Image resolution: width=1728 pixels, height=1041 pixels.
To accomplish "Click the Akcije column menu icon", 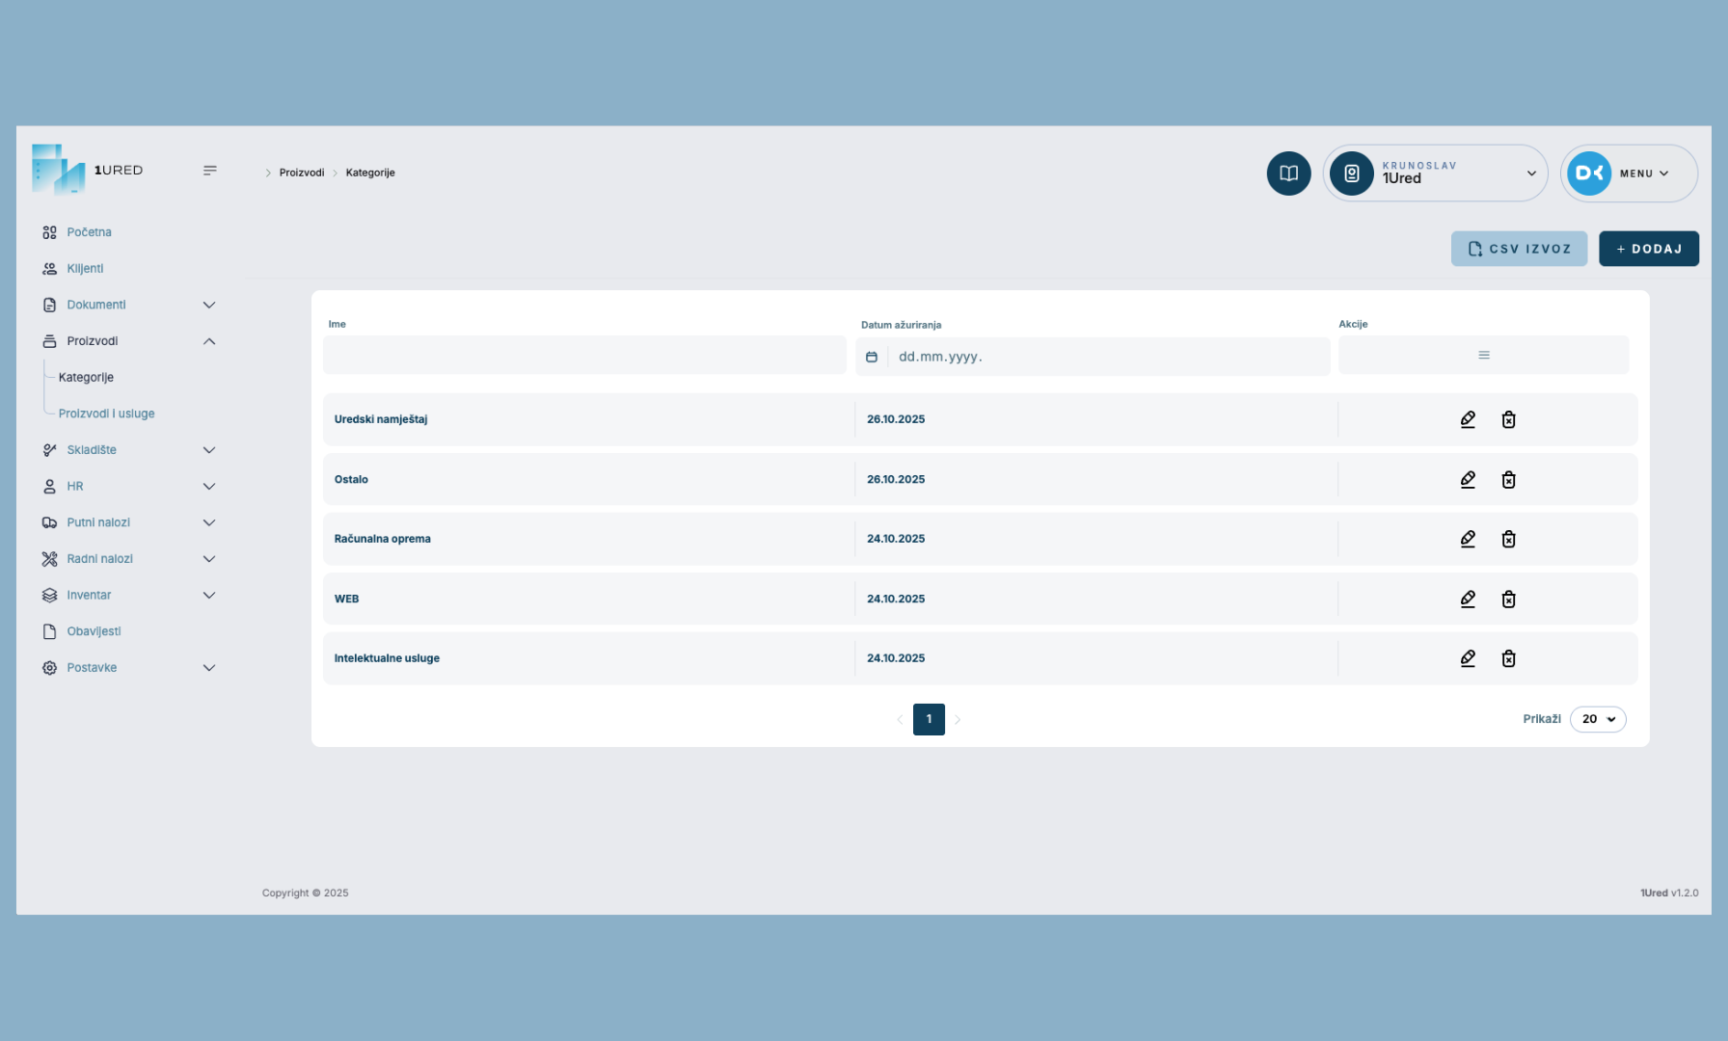I will click(1483, 356).
